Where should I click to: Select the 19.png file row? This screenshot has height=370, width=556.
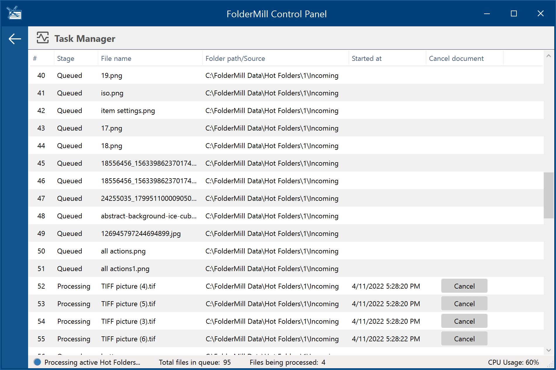[x=286, y=75]
